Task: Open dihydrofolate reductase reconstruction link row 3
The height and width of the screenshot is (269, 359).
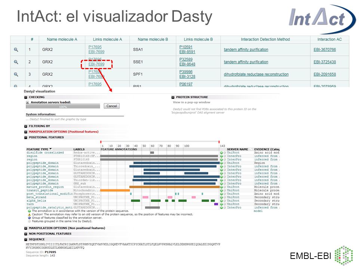Action: 256,74
